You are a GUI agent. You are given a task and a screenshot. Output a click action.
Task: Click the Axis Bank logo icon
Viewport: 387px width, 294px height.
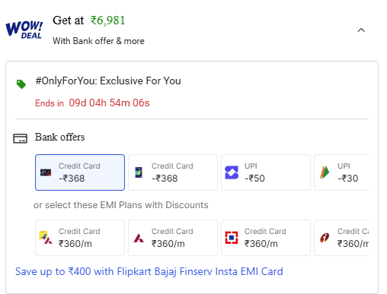pyautogui.click(x=139, y=238)
